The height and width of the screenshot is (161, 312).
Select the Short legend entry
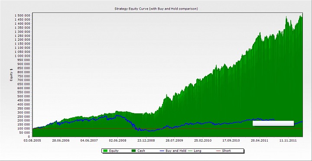click(223, 151)
